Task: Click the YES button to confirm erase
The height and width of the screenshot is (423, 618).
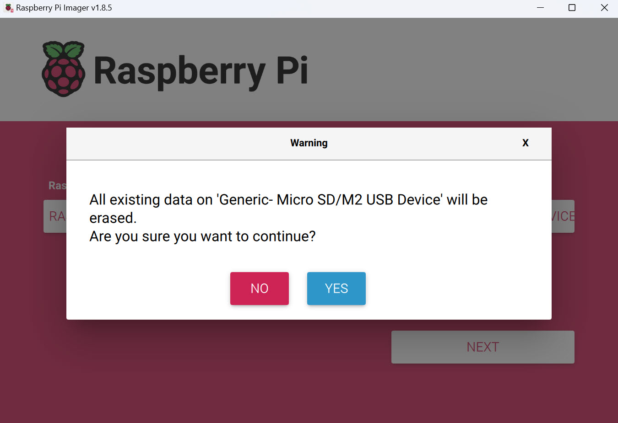Action: [336, 289]
